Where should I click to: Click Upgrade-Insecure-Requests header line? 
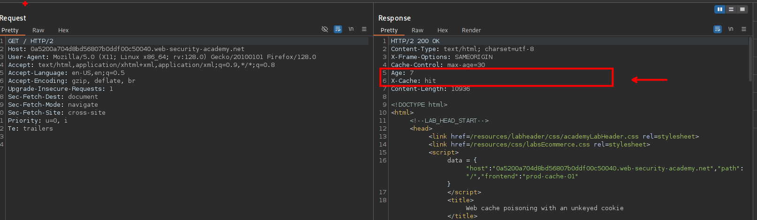click(x=60, y=89)
